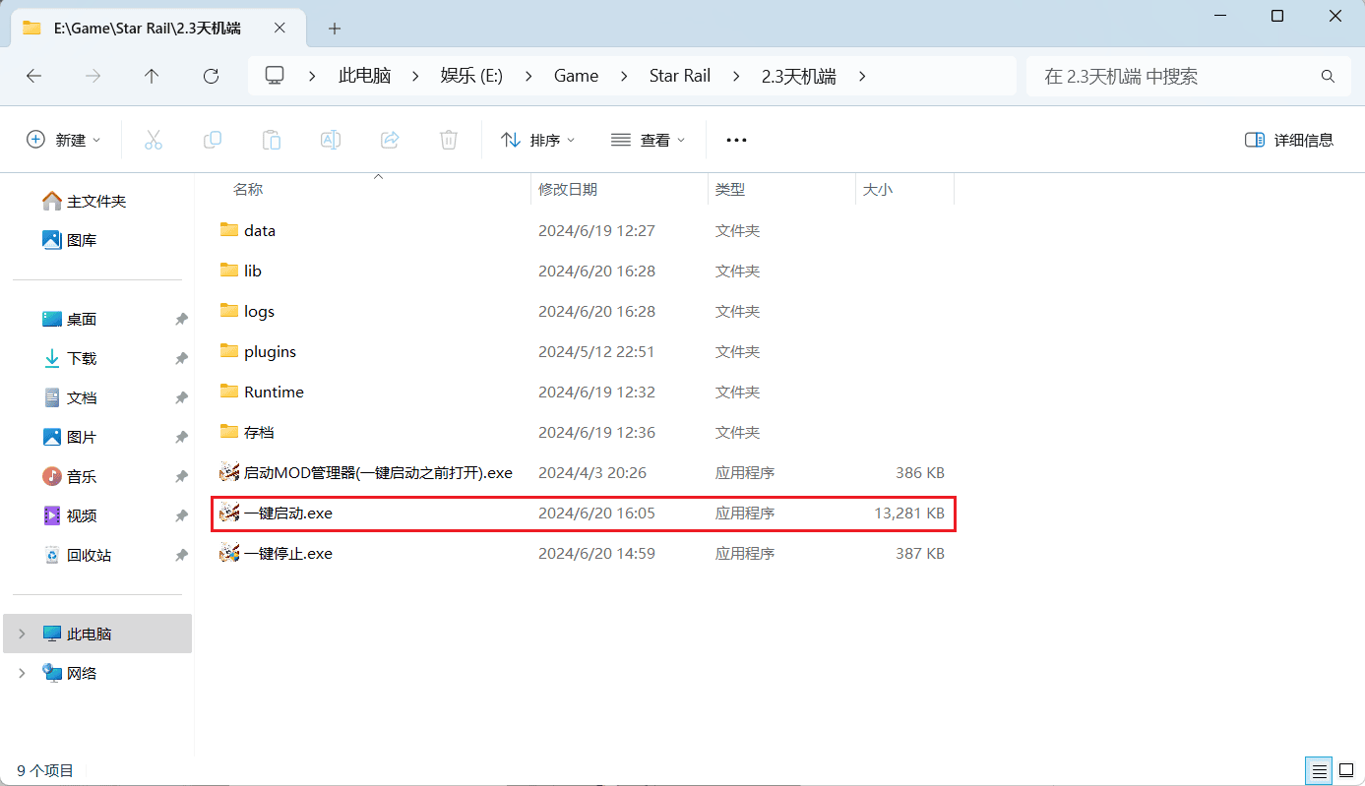Screen dimensions: 1365x786
Task: Click the Copy icon in toolbar
Action: coord(213,140)
